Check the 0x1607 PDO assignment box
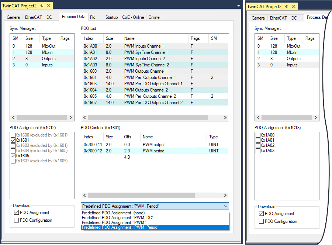 click(x=13, y=161)
